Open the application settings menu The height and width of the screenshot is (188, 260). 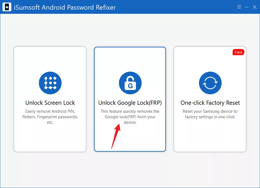pyautogui.click(x=239, y=7)
